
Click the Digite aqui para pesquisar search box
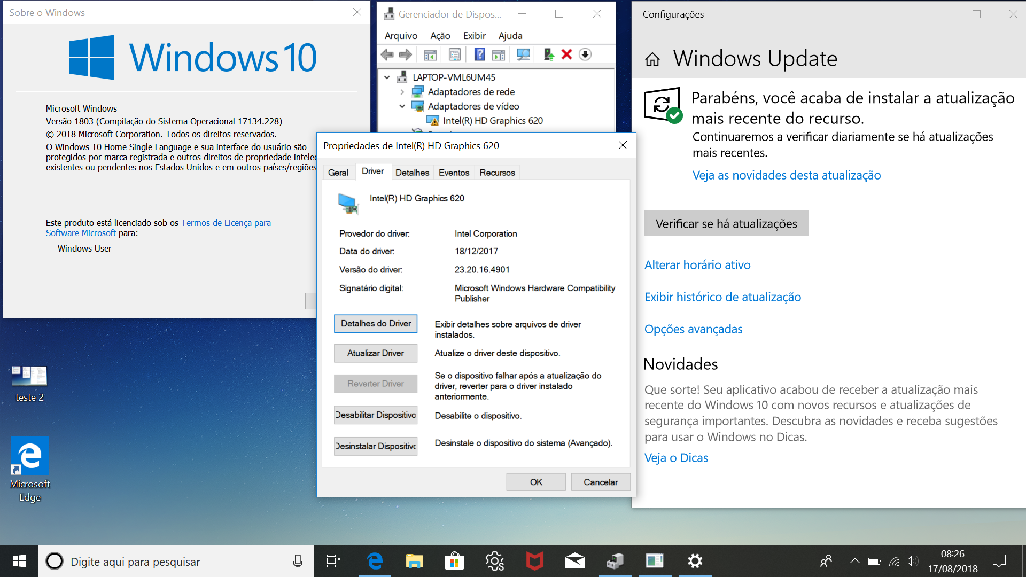[x=176, y=561]
